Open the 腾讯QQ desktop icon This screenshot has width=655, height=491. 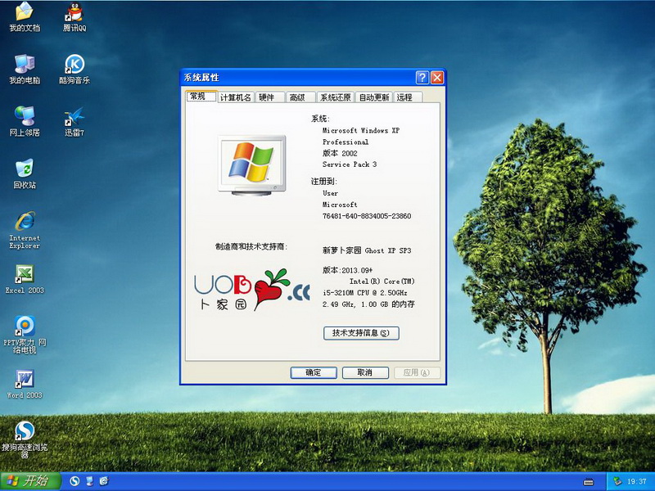[75, 14]
